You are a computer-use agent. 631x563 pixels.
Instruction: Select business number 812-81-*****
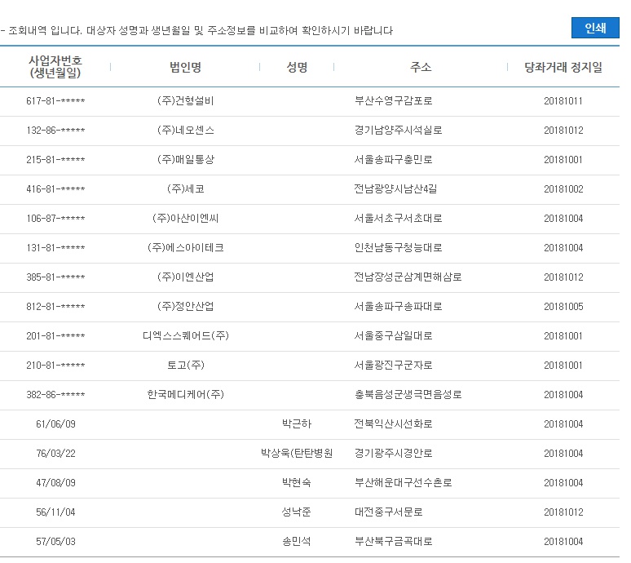[x=55, y=307]
